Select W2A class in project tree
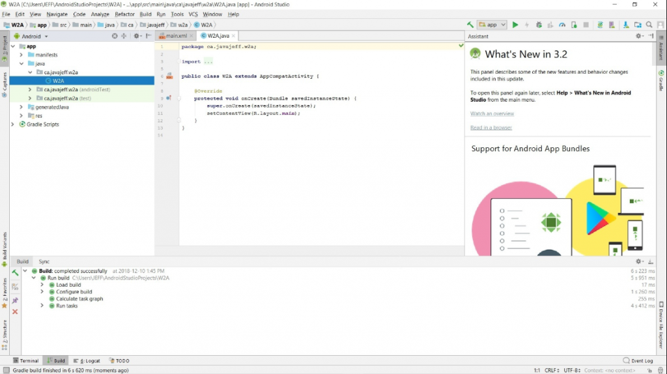 [x=81, y=81]
